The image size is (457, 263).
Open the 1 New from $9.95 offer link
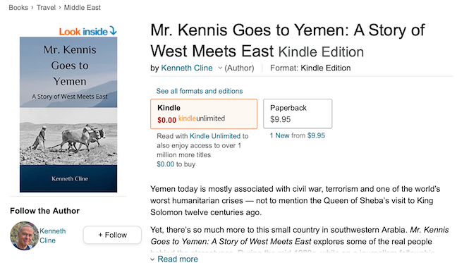pos(298,135)
